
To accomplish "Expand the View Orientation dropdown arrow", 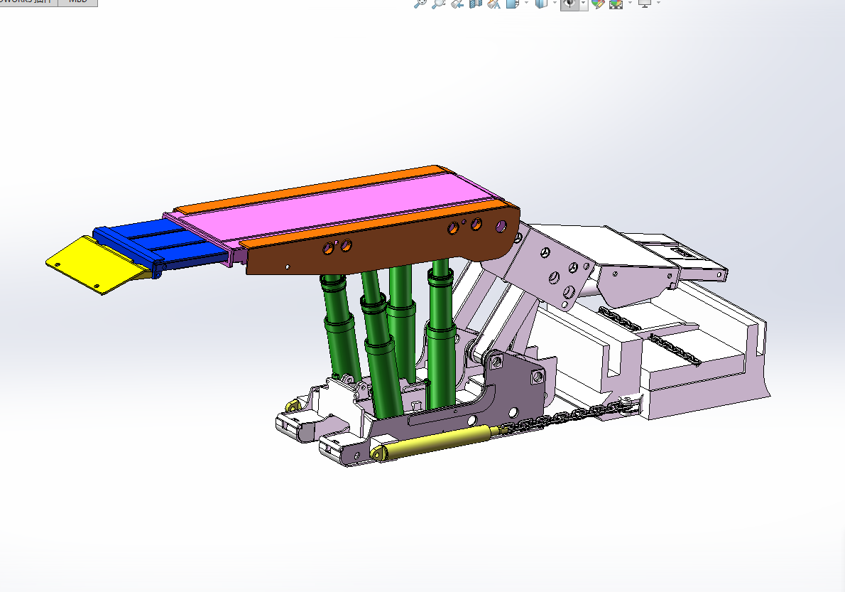I will 526,4.
